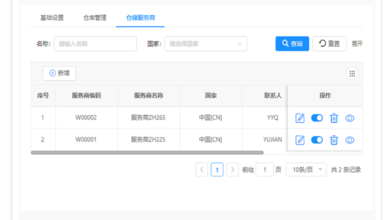Image resolution: width=385 pixels, height=220 pixels.
Task: Focus the 名称 name input field
Action: tap(95, 43)
